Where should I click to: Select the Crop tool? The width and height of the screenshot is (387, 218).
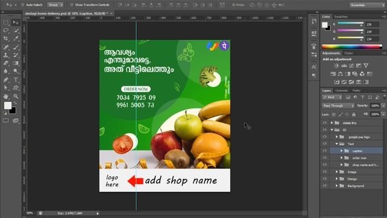(x=5, y=38)
